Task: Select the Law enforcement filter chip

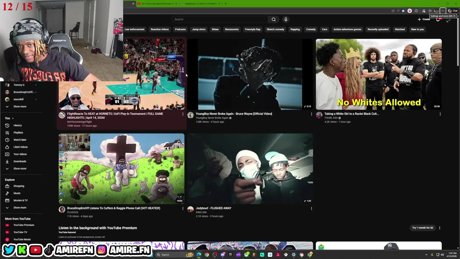Action: pyautogui.click(x=134, y=29)
